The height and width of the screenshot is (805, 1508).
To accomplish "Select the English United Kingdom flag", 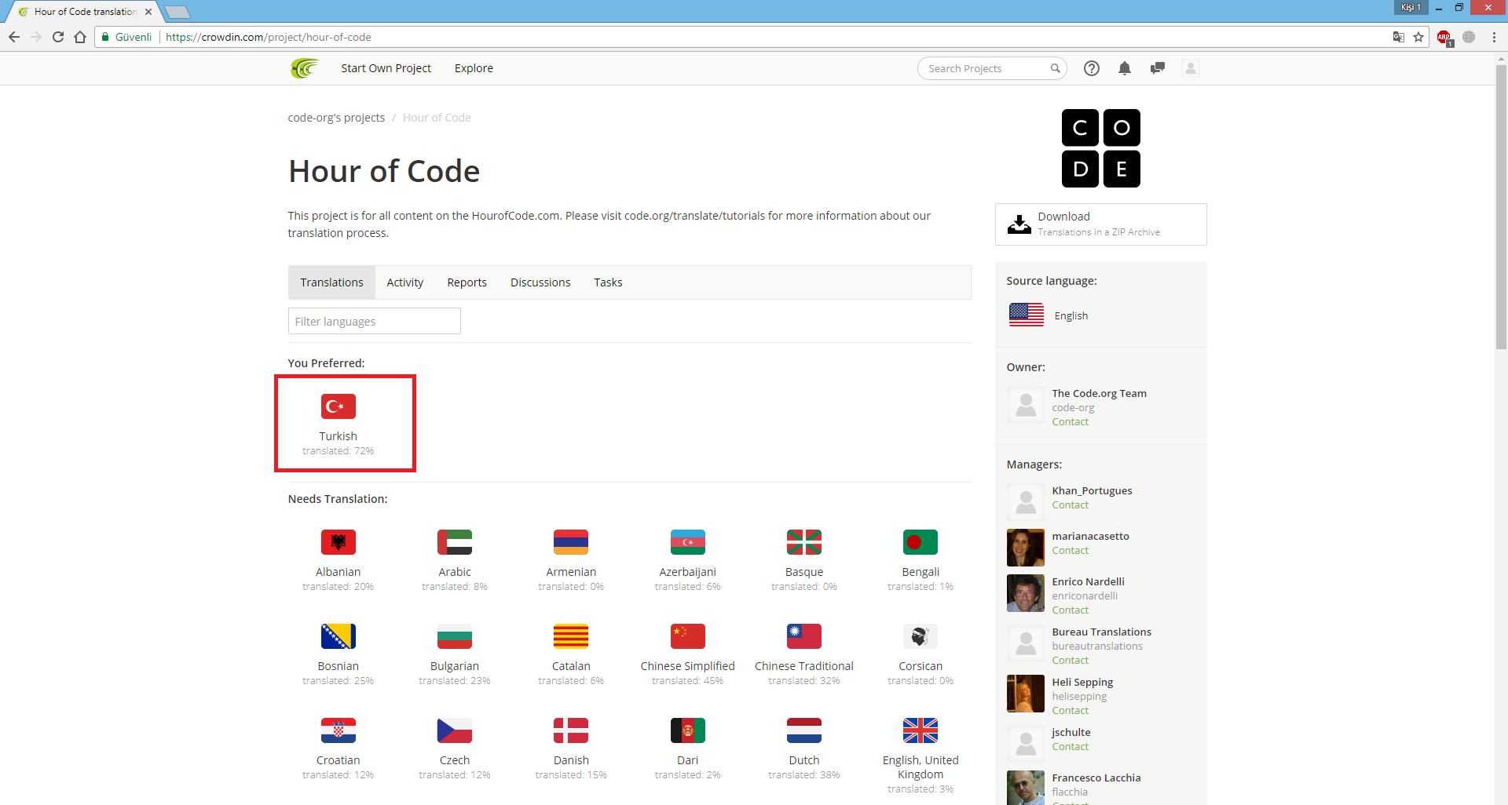I will [x=921, y=730].
